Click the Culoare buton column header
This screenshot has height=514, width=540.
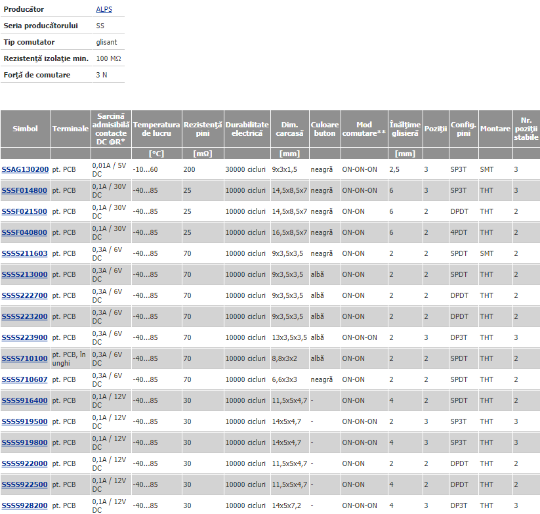point(325,129)
